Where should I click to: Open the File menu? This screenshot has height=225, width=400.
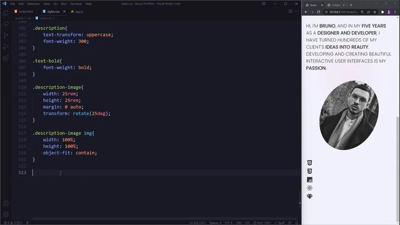tap(12, 4)
